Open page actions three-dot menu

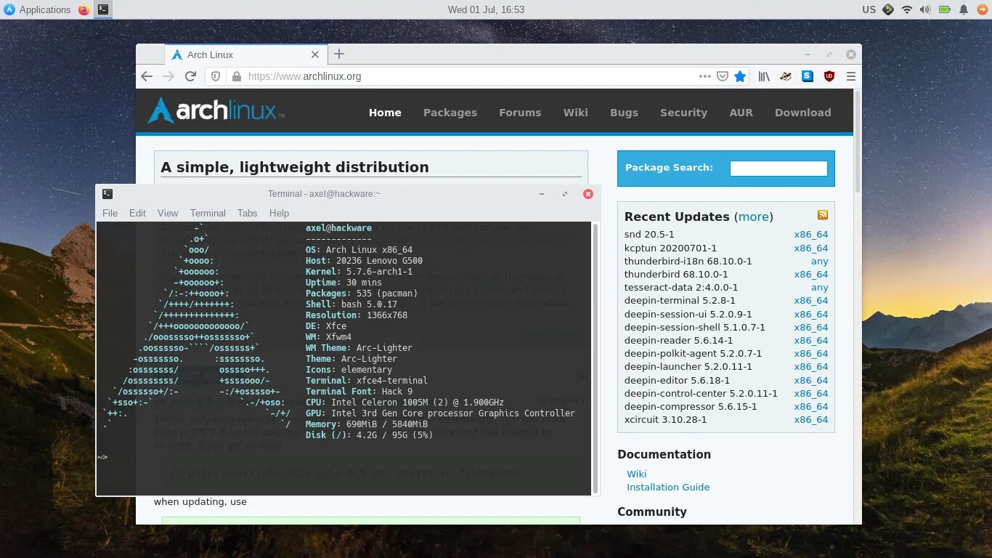point(705,76)
